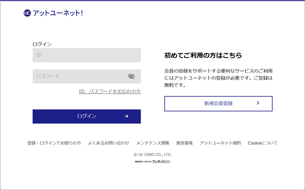Click the アットユーネット! title text
Image resolution: width=305 pixels, height=190 pixels.
(58, 13)
